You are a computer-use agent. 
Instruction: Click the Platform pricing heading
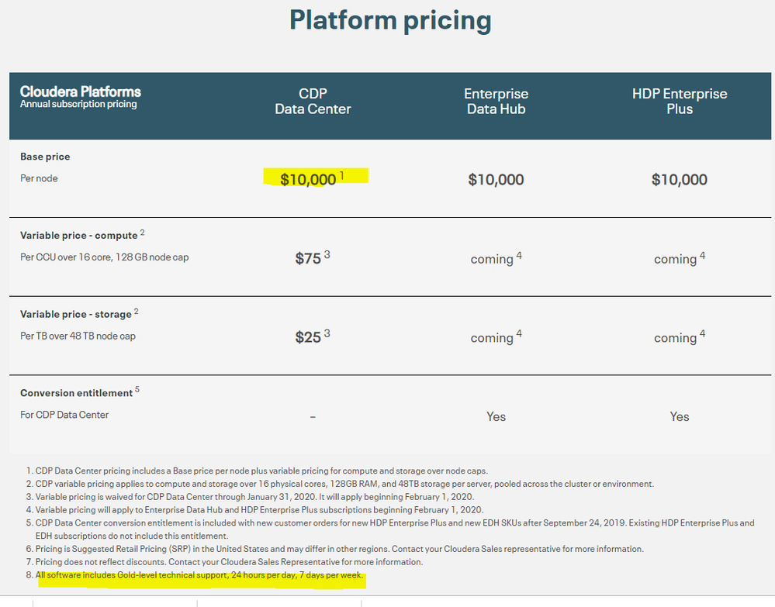click(390, 21)
